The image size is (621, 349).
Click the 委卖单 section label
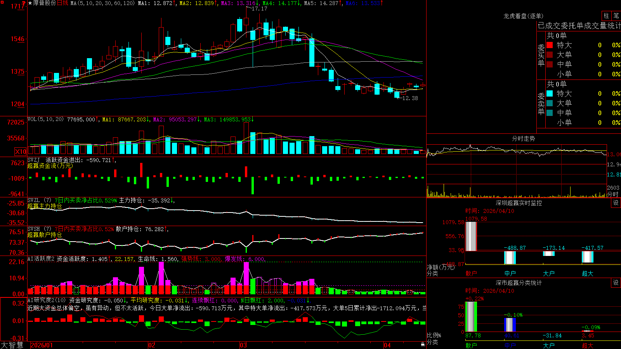[541, 104]
